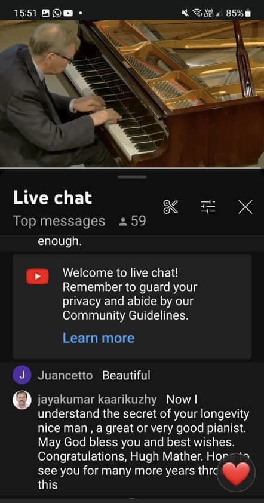Open jayakumar kaarikuzhy's profile picture

(22, 400)
